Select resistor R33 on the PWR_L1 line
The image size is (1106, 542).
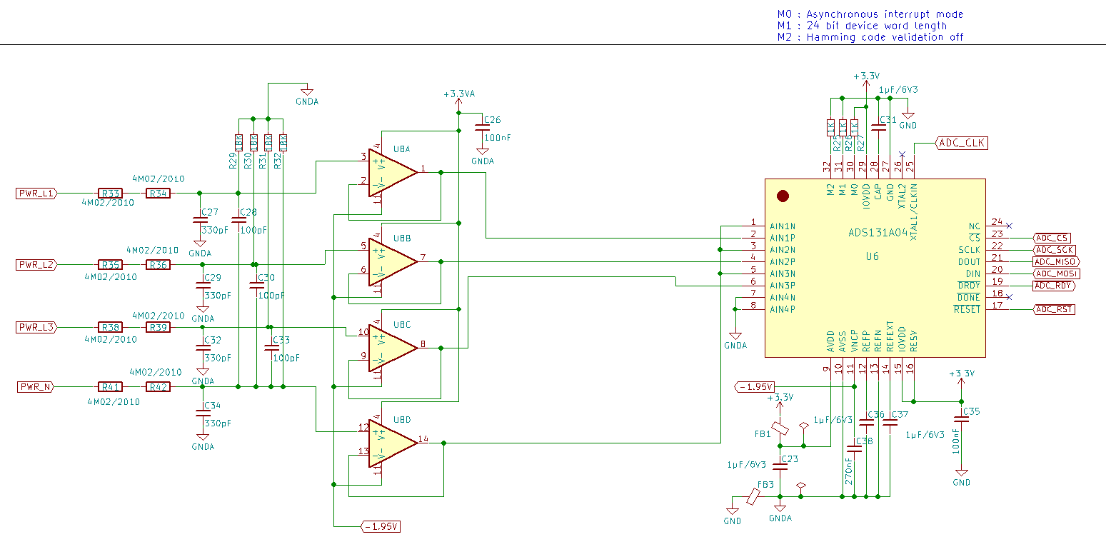coord(110,193)
